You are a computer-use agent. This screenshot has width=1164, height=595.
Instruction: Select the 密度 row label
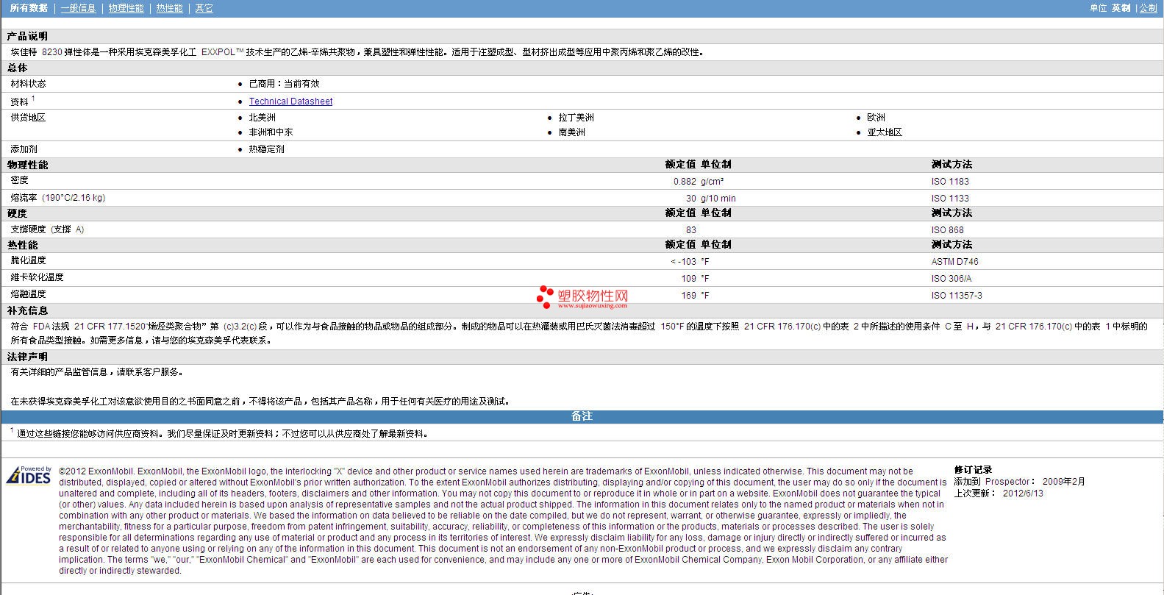pyautogui.click(x=19, y=180)
